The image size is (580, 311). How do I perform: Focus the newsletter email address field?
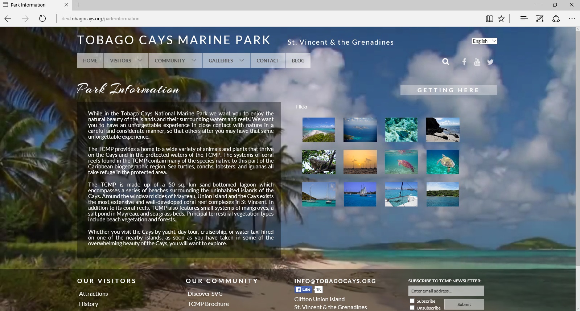pos(446,291)
